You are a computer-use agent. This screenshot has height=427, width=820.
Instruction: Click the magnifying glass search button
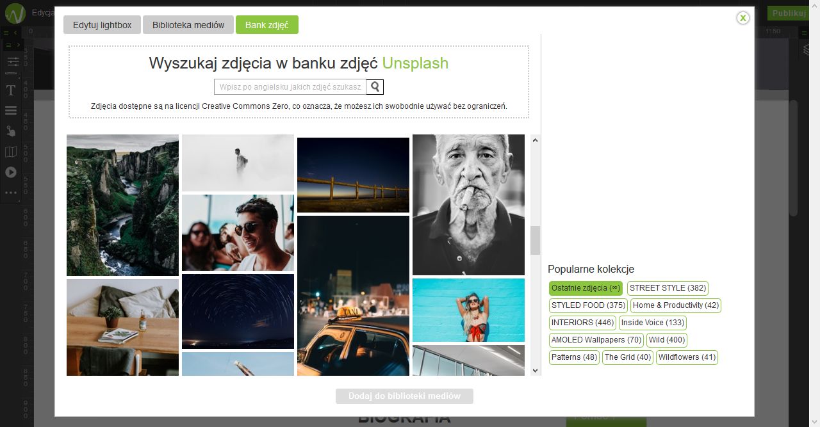[x=375, y=87]
